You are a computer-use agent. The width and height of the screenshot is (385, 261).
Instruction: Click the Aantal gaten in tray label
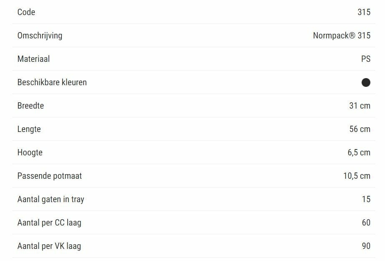click(x=51, y=199)
